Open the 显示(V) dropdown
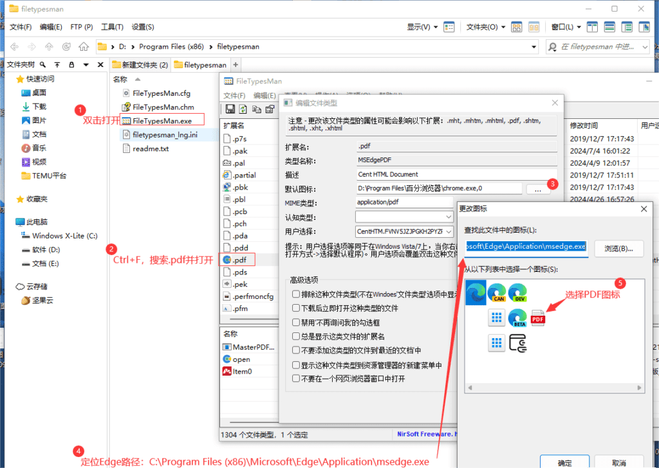 click(422, 27)
